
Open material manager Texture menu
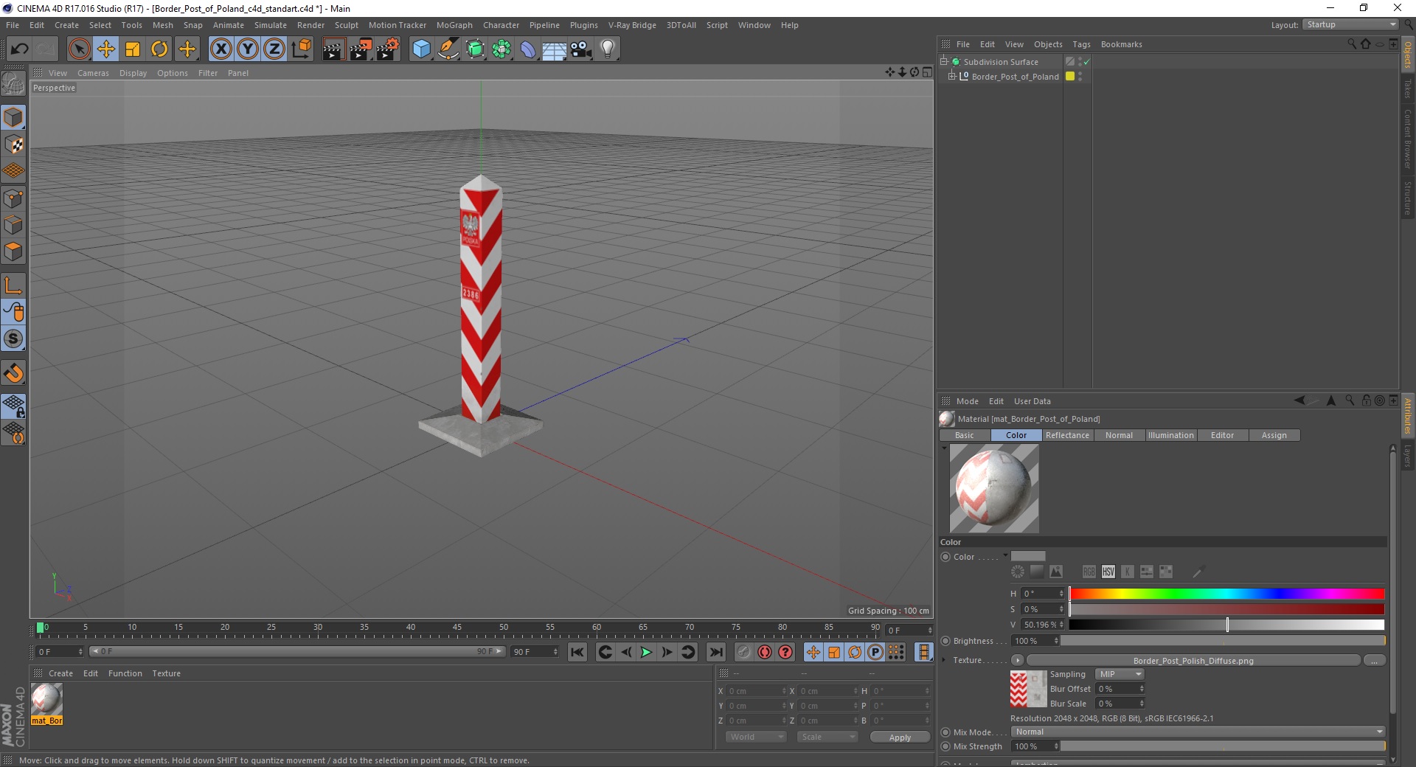(166, 673)
